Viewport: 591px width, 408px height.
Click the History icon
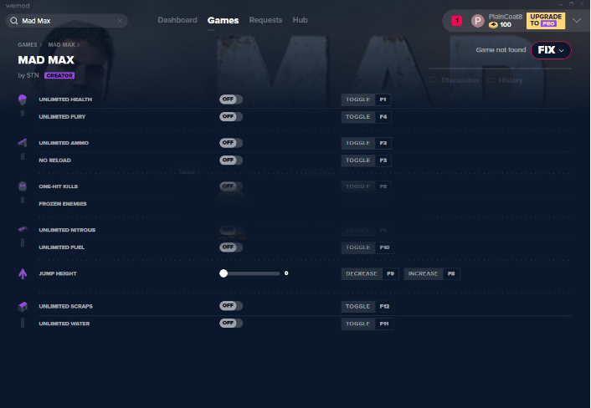[491, 80]
